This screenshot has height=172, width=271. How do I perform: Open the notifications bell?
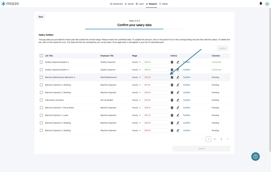point(261,4)
